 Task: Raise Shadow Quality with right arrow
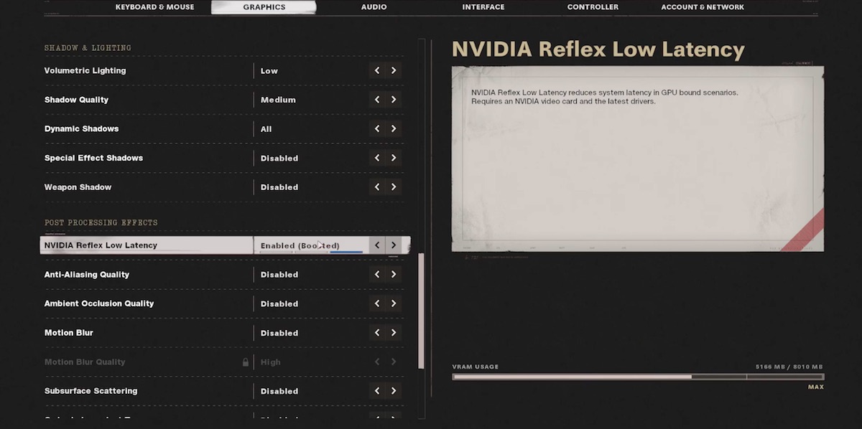pos(394,100)
